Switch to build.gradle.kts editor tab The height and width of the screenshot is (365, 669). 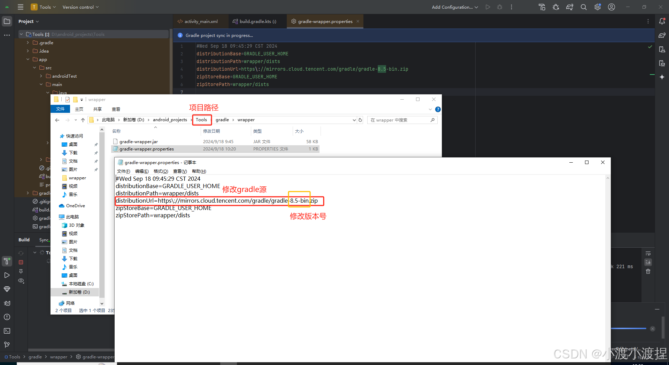click(255, 21)
